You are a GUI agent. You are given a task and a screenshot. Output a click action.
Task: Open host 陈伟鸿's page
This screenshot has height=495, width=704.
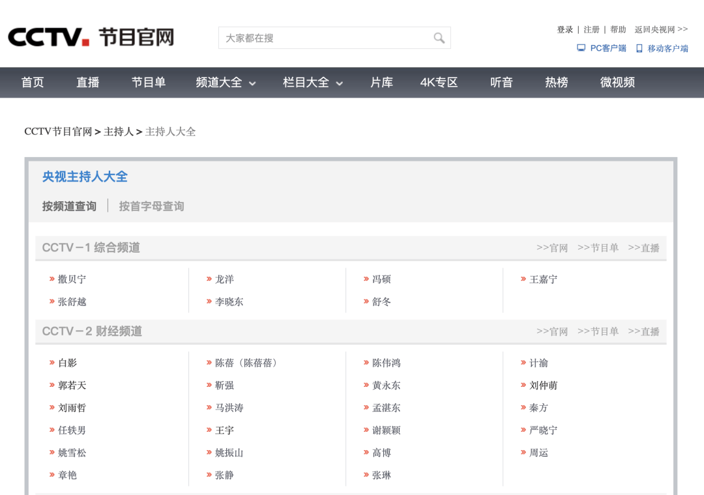[386, 363]
